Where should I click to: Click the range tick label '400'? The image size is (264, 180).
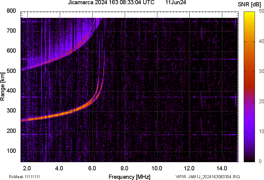click(11, 90)
